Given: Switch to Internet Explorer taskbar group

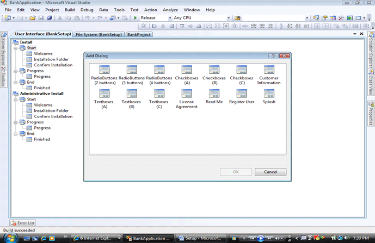Looking at the screenshot, I should 96,238.
